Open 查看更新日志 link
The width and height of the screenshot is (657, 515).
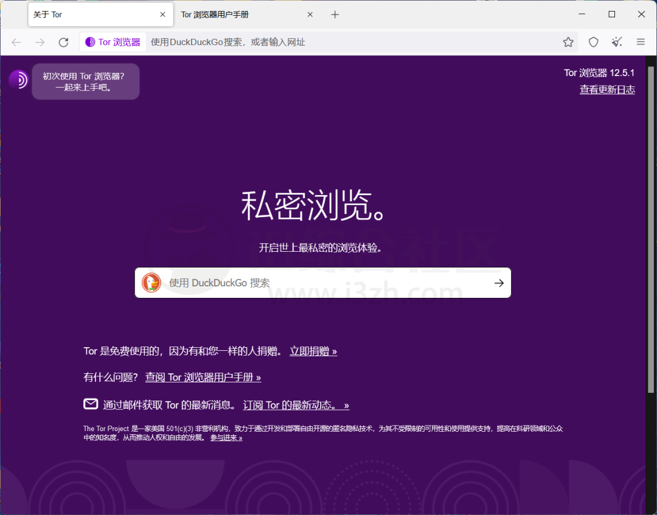coord(607,89)
